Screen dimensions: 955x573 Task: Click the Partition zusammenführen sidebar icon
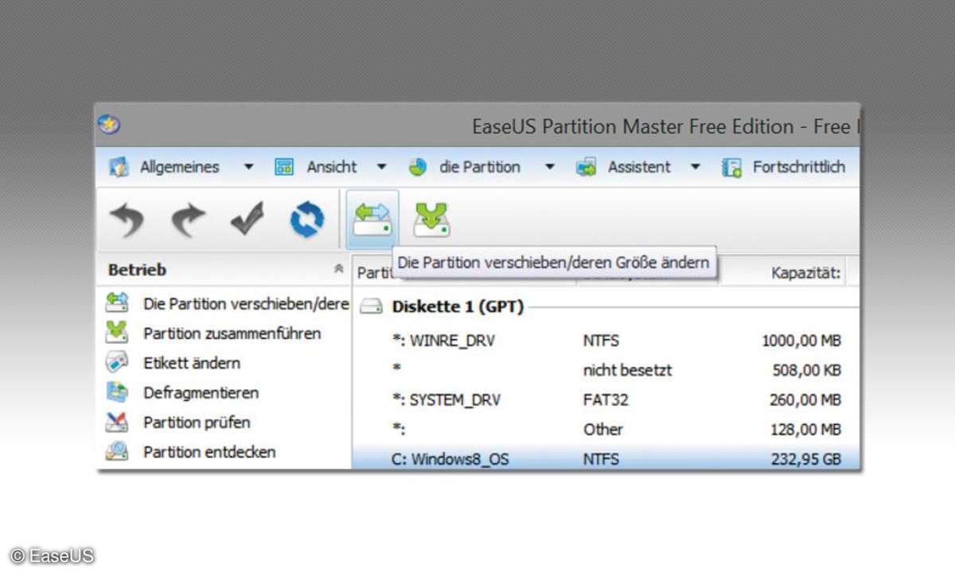coord(117,333)
